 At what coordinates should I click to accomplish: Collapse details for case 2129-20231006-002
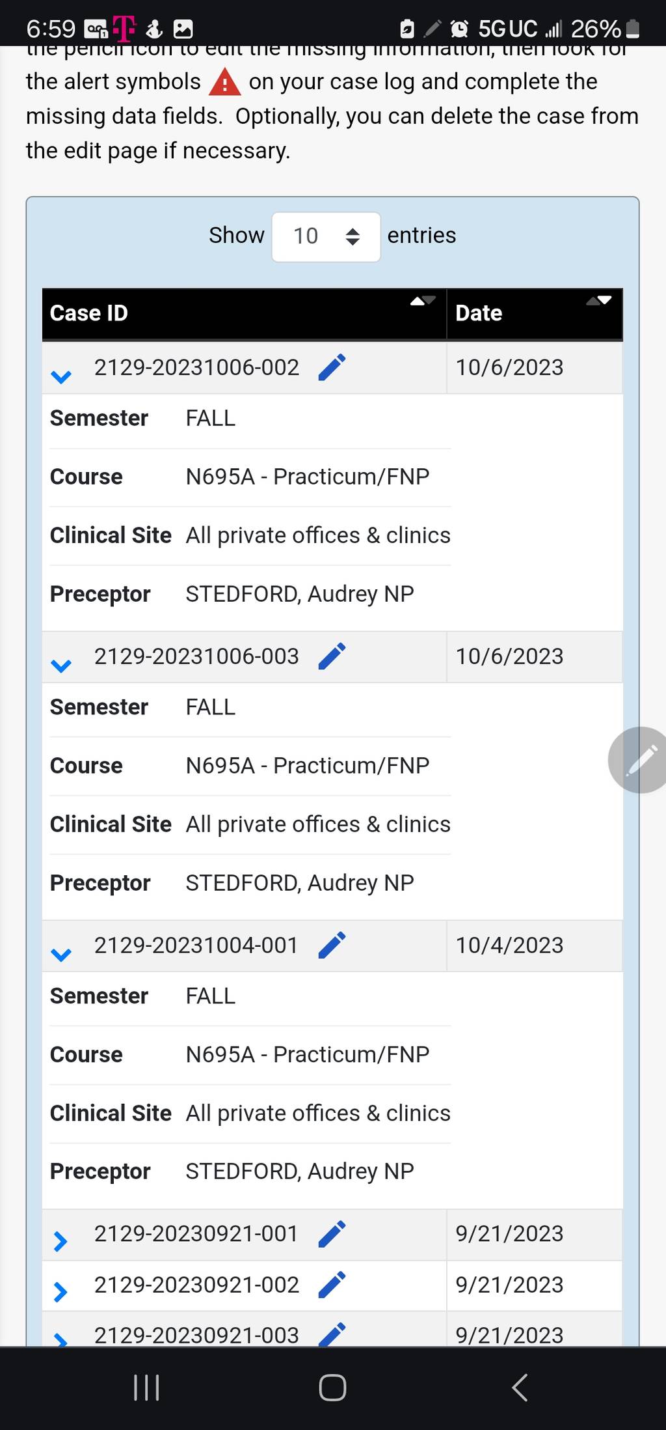[61, 376]
